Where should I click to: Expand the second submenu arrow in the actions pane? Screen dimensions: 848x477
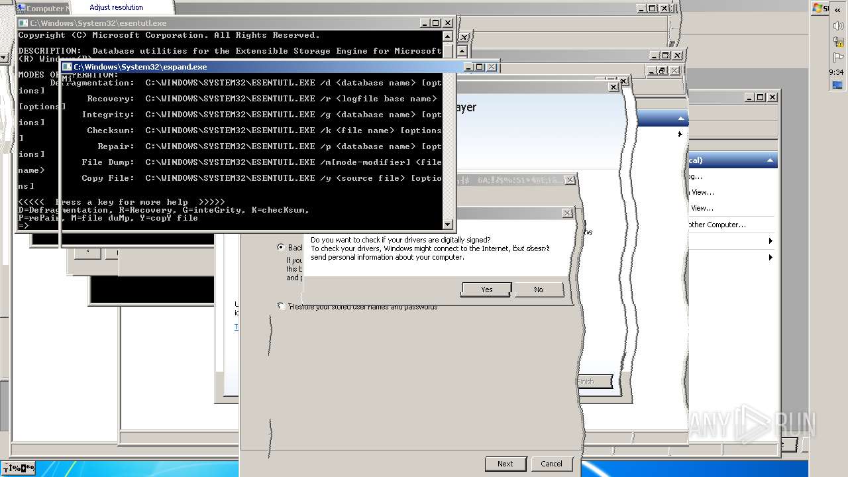point(770,257)
